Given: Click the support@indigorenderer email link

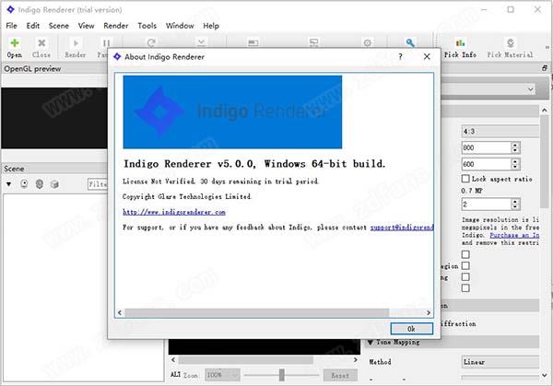Looking at the screenshot, I should [402, 228].
